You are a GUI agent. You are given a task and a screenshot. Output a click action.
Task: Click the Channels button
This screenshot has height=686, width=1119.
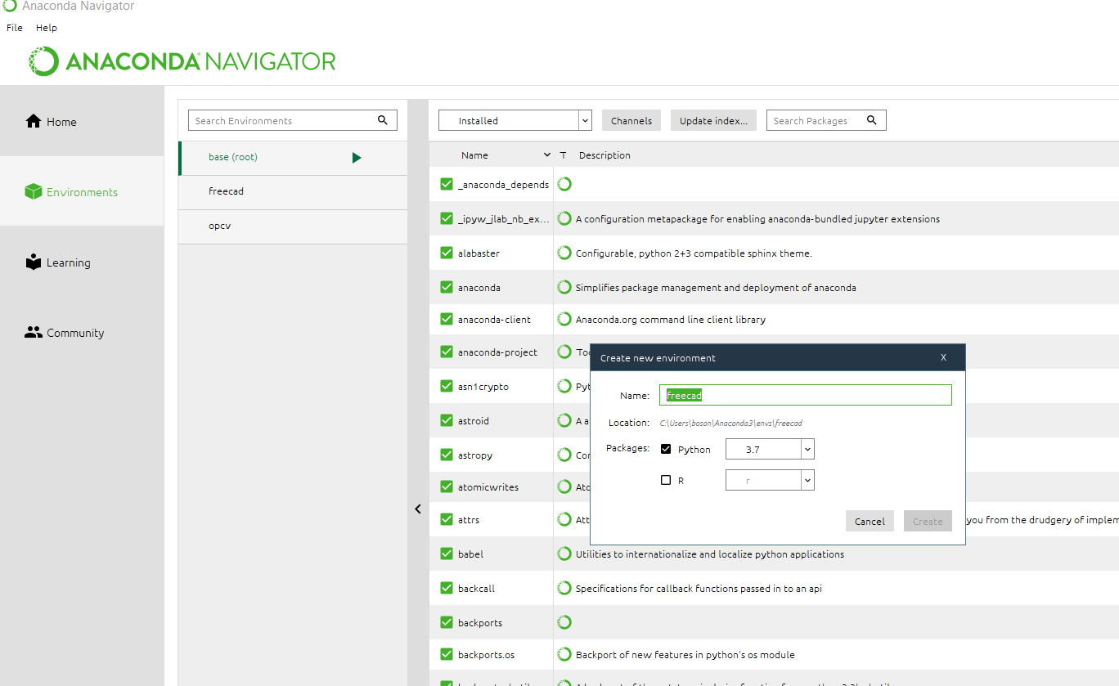pos(631,120)
